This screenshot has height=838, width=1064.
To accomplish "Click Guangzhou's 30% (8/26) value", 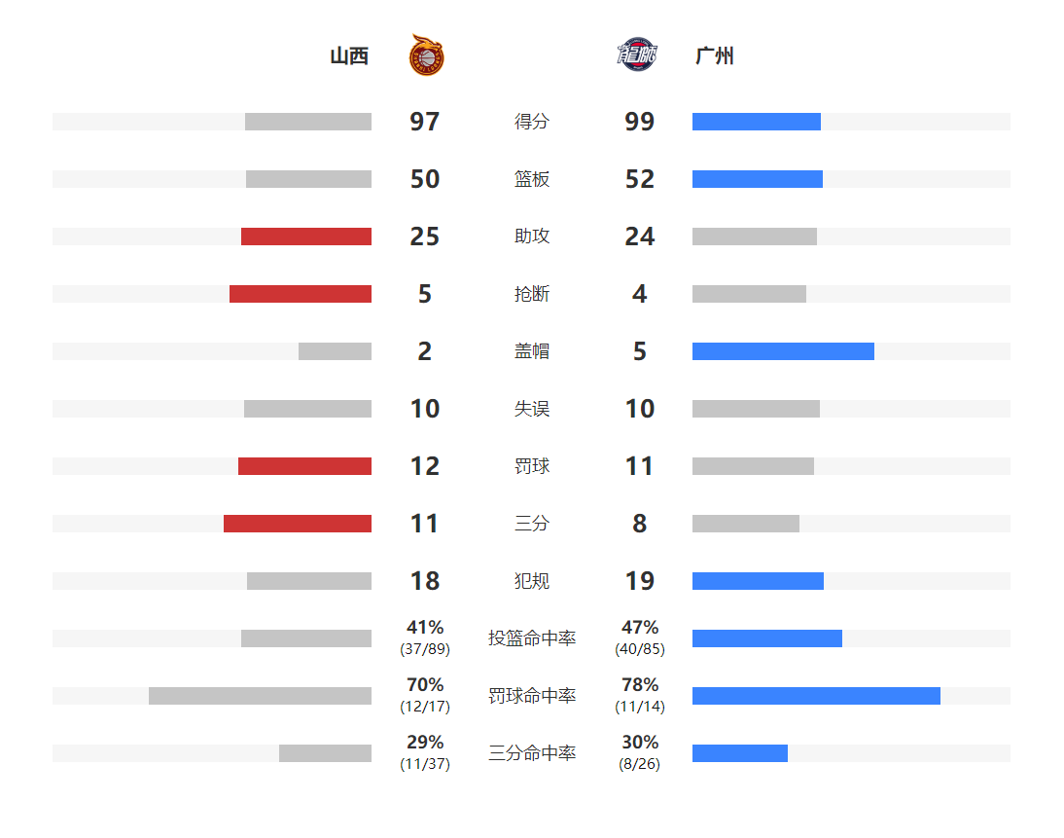I will [639, 752].
